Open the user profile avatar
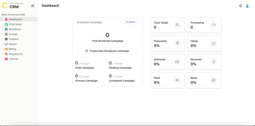The width and height of the screenshot is (255, 126). click(247, 6)
